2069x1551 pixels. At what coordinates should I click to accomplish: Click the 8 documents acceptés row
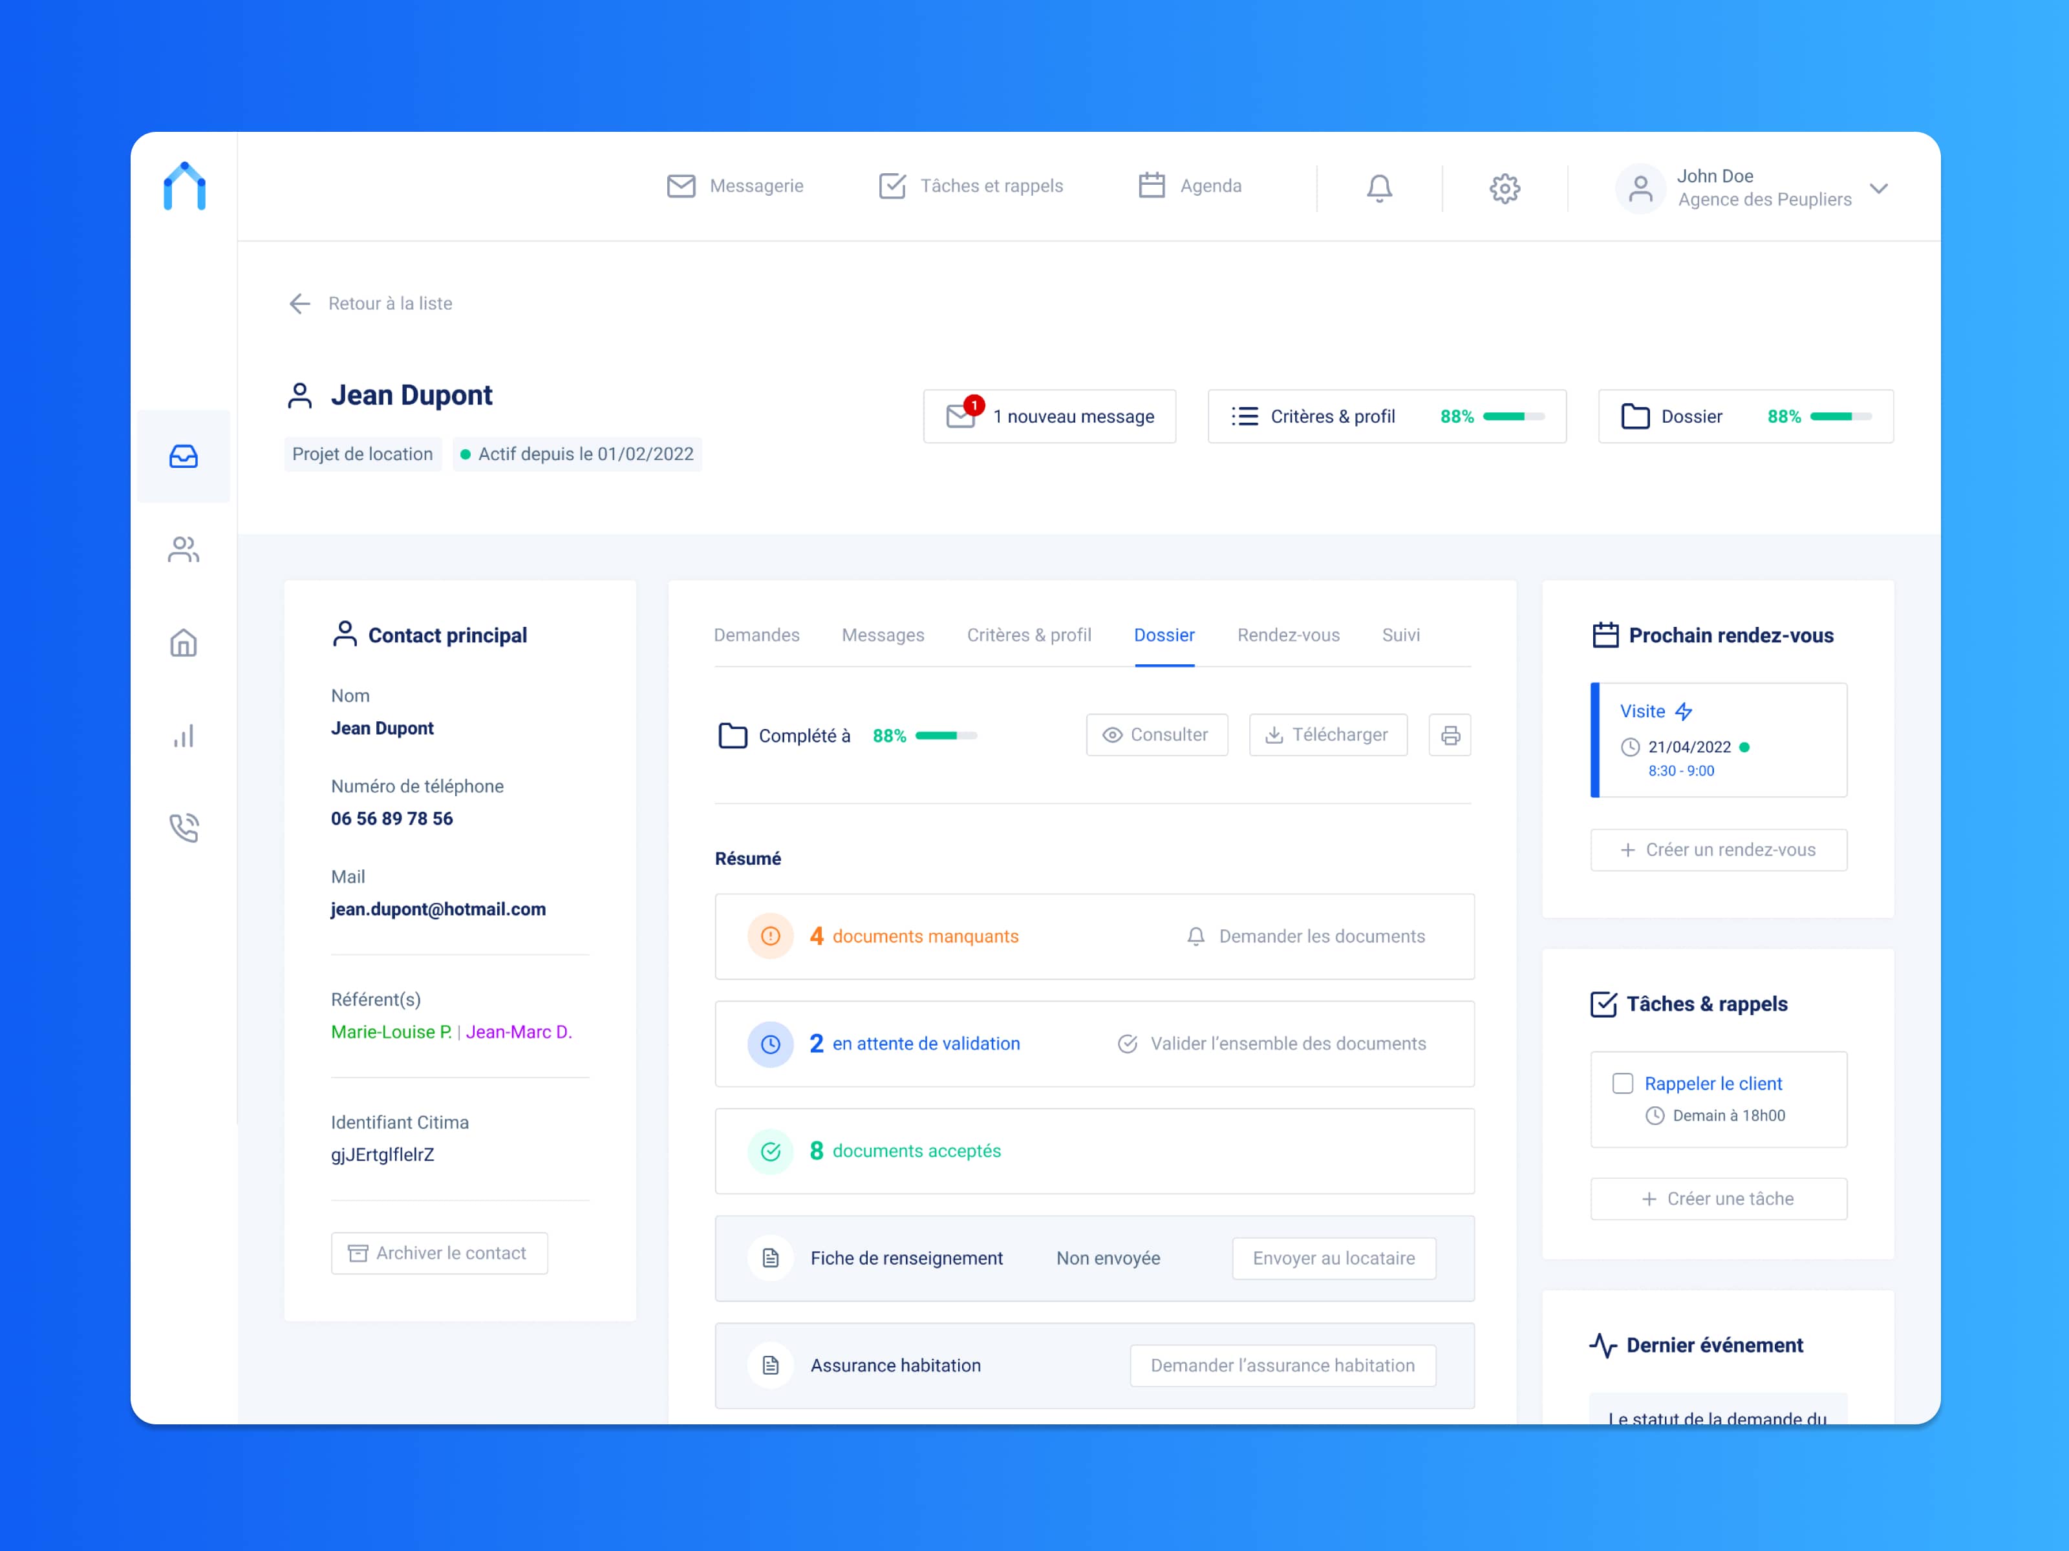point(1095,1151)
